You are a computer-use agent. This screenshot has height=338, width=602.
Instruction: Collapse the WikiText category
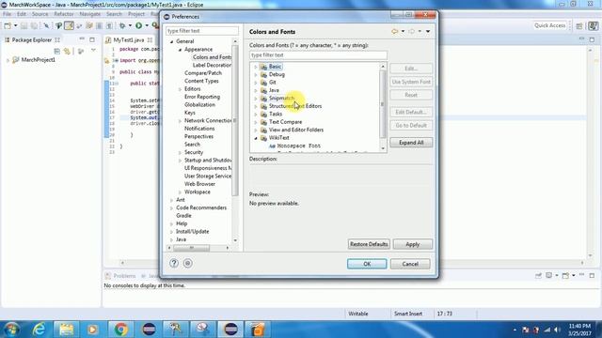click(256, 138)
